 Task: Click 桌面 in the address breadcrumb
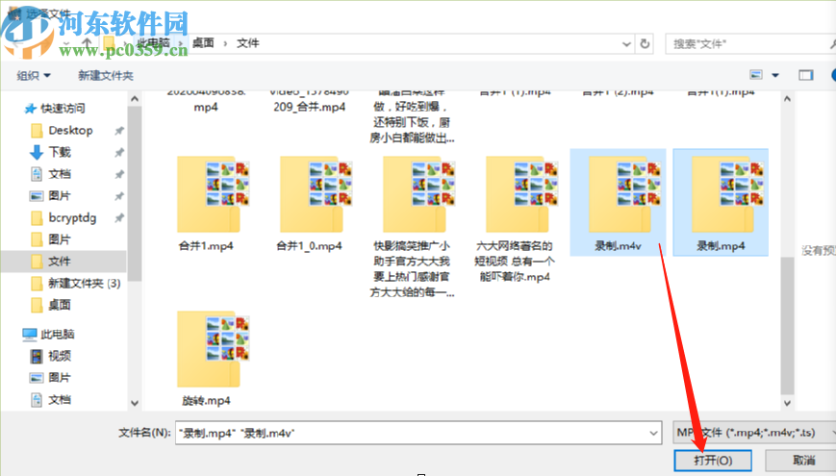[x=203, y=43]
